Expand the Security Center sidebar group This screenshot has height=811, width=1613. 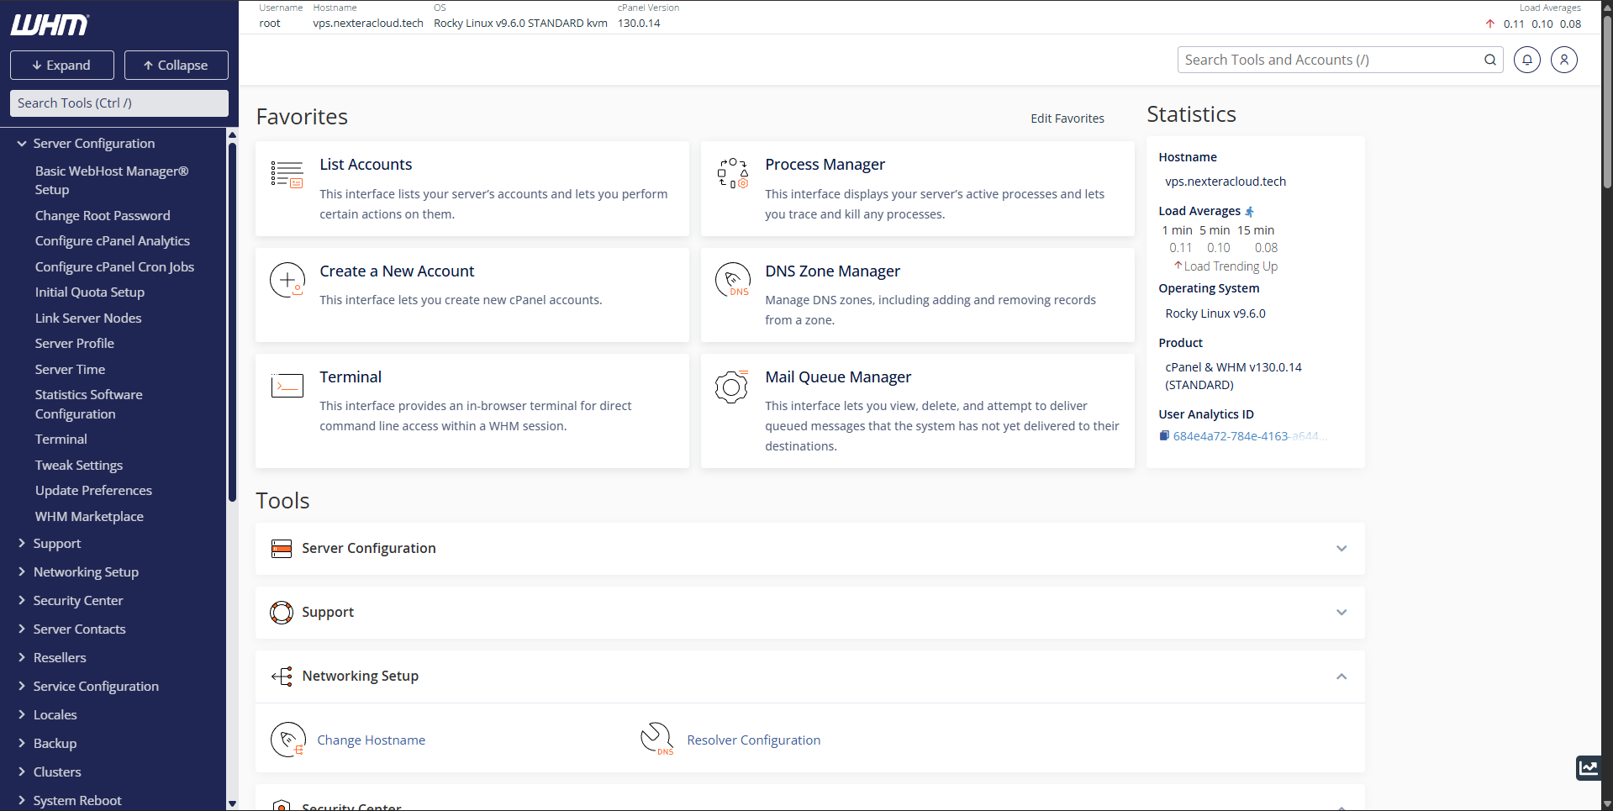click(78, 600)
